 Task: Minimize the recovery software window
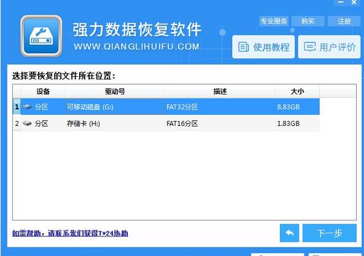341,2
